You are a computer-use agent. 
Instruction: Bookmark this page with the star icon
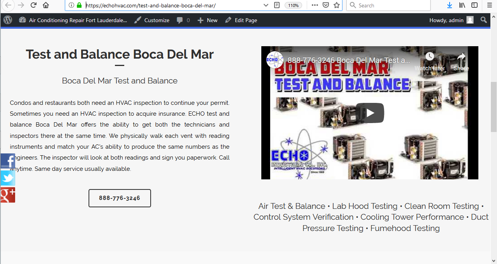point(337,5)
